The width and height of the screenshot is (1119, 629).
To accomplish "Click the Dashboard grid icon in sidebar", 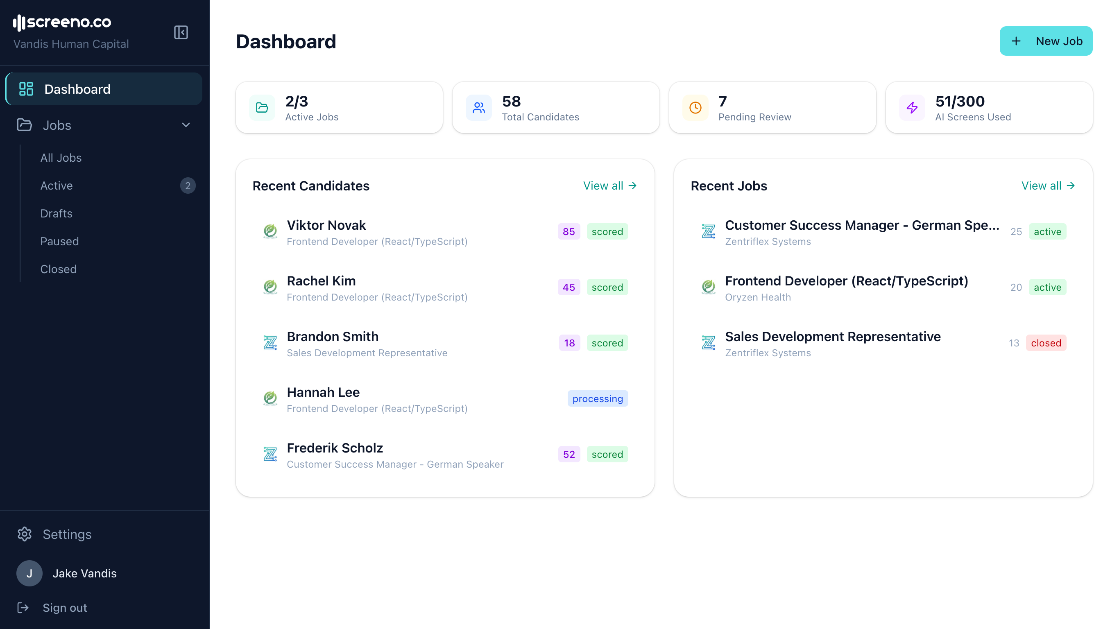I will click(26, 88).
